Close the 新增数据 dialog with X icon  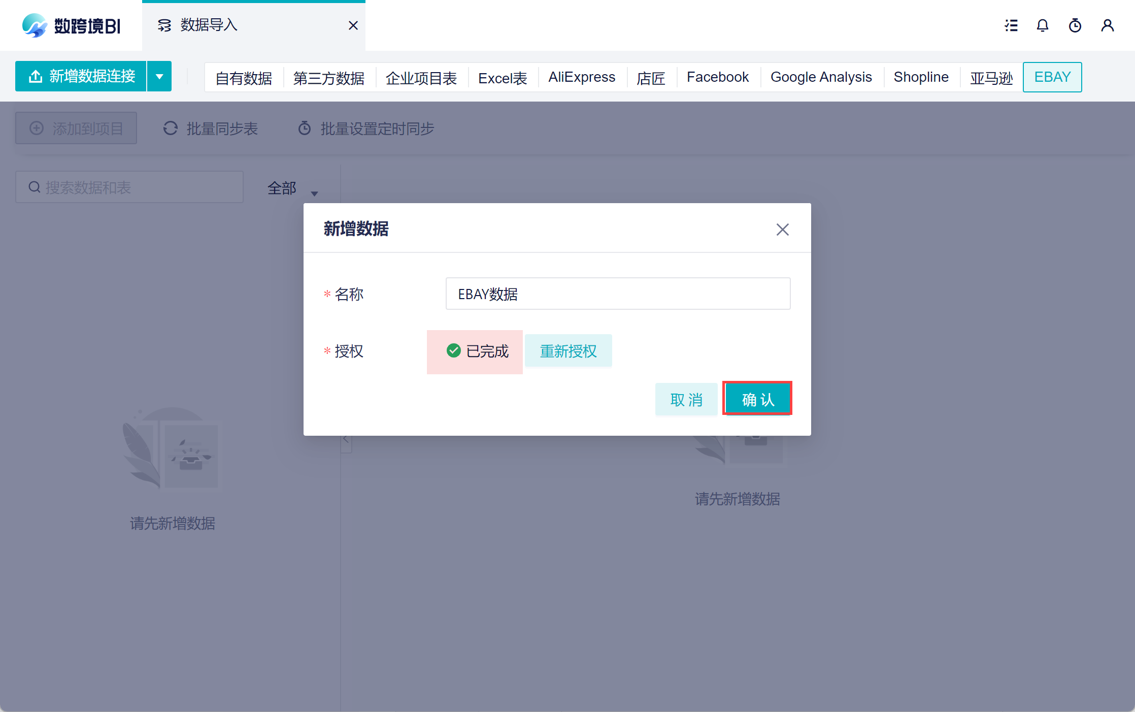[x=782, y=230]
